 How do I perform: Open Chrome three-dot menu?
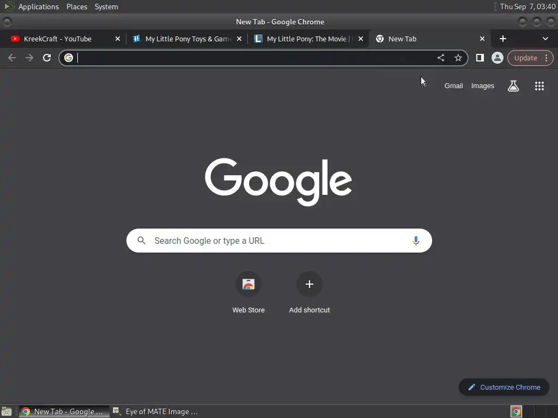tap(546, 58)
